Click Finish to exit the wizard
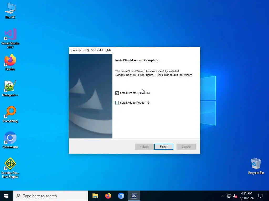The height and width of the screenshot is (201, 269). [164, 147]
